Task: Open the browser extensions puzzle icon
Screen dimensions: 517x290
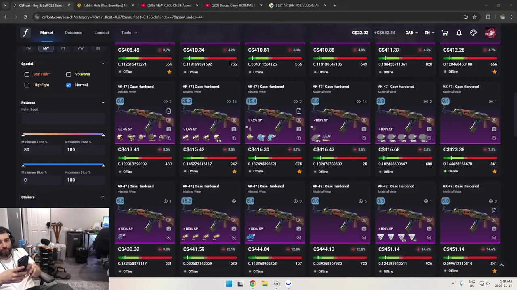Action: point(488,17)
